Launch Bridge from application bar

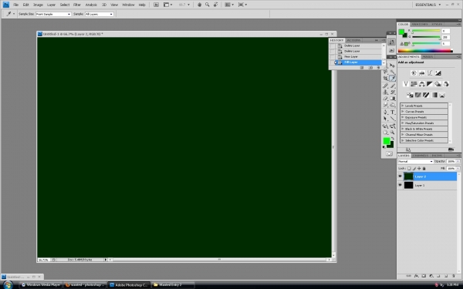[x=156, y=5]
